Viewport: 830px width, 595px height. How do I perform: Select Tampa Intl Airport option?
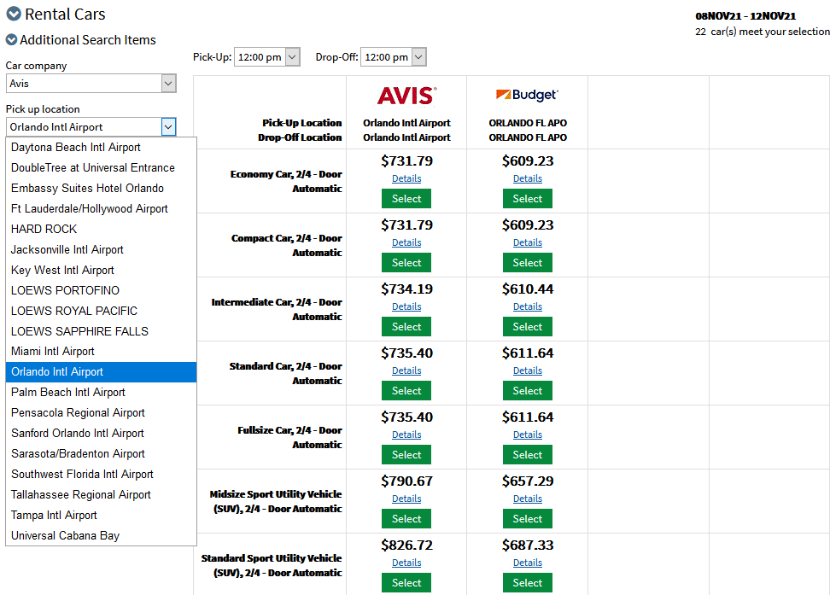[101, 515]
